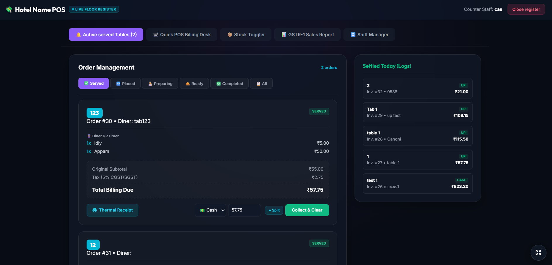This screenshot has width=552, height=265.
Task: Click the Order #30 Diner: tab123 heading
Action: 118,121
